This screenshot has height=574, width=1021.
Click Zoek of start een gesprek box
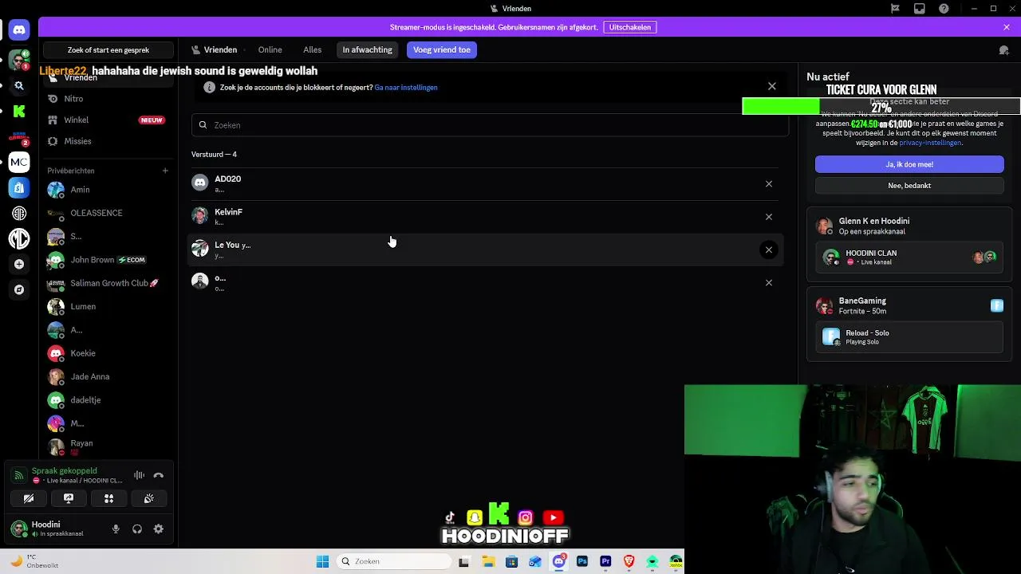coord(108,50)
